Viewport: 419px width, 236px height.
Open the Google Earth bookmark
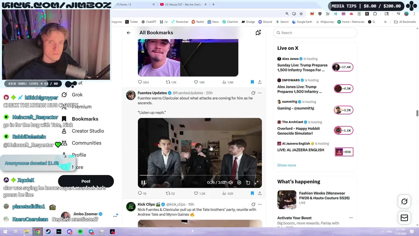coord(302,22)
